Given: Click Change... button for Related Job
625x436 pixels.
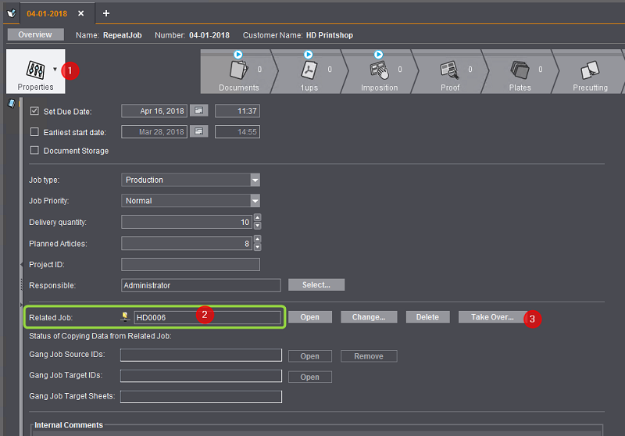Looking at the screenshot, I should pos(368,317).
